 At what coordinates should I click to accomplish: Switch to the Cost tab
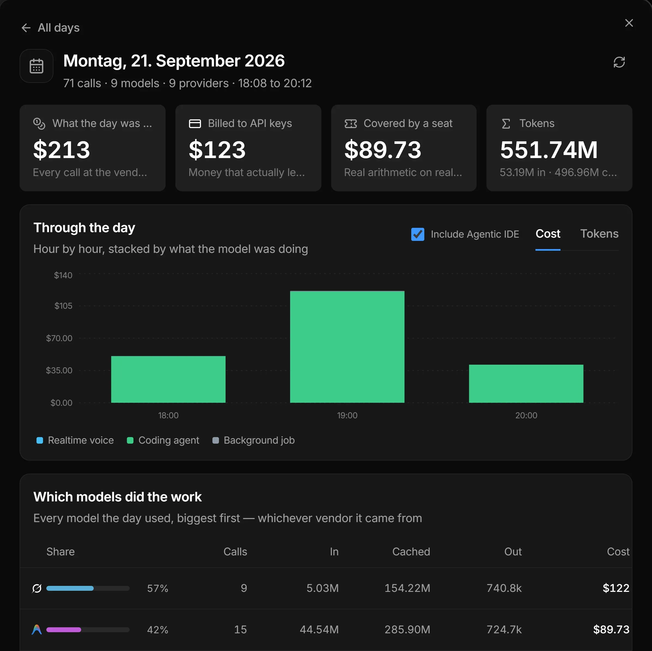click(548, 234)
